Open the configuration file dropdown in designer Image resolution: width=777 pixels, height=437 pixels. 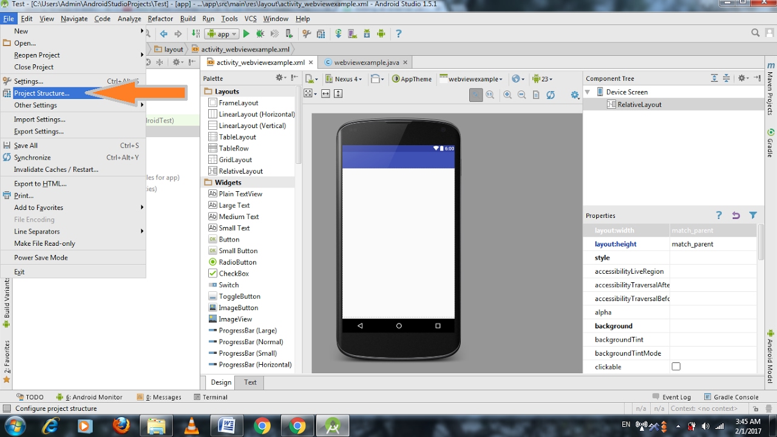pos(311,79)
